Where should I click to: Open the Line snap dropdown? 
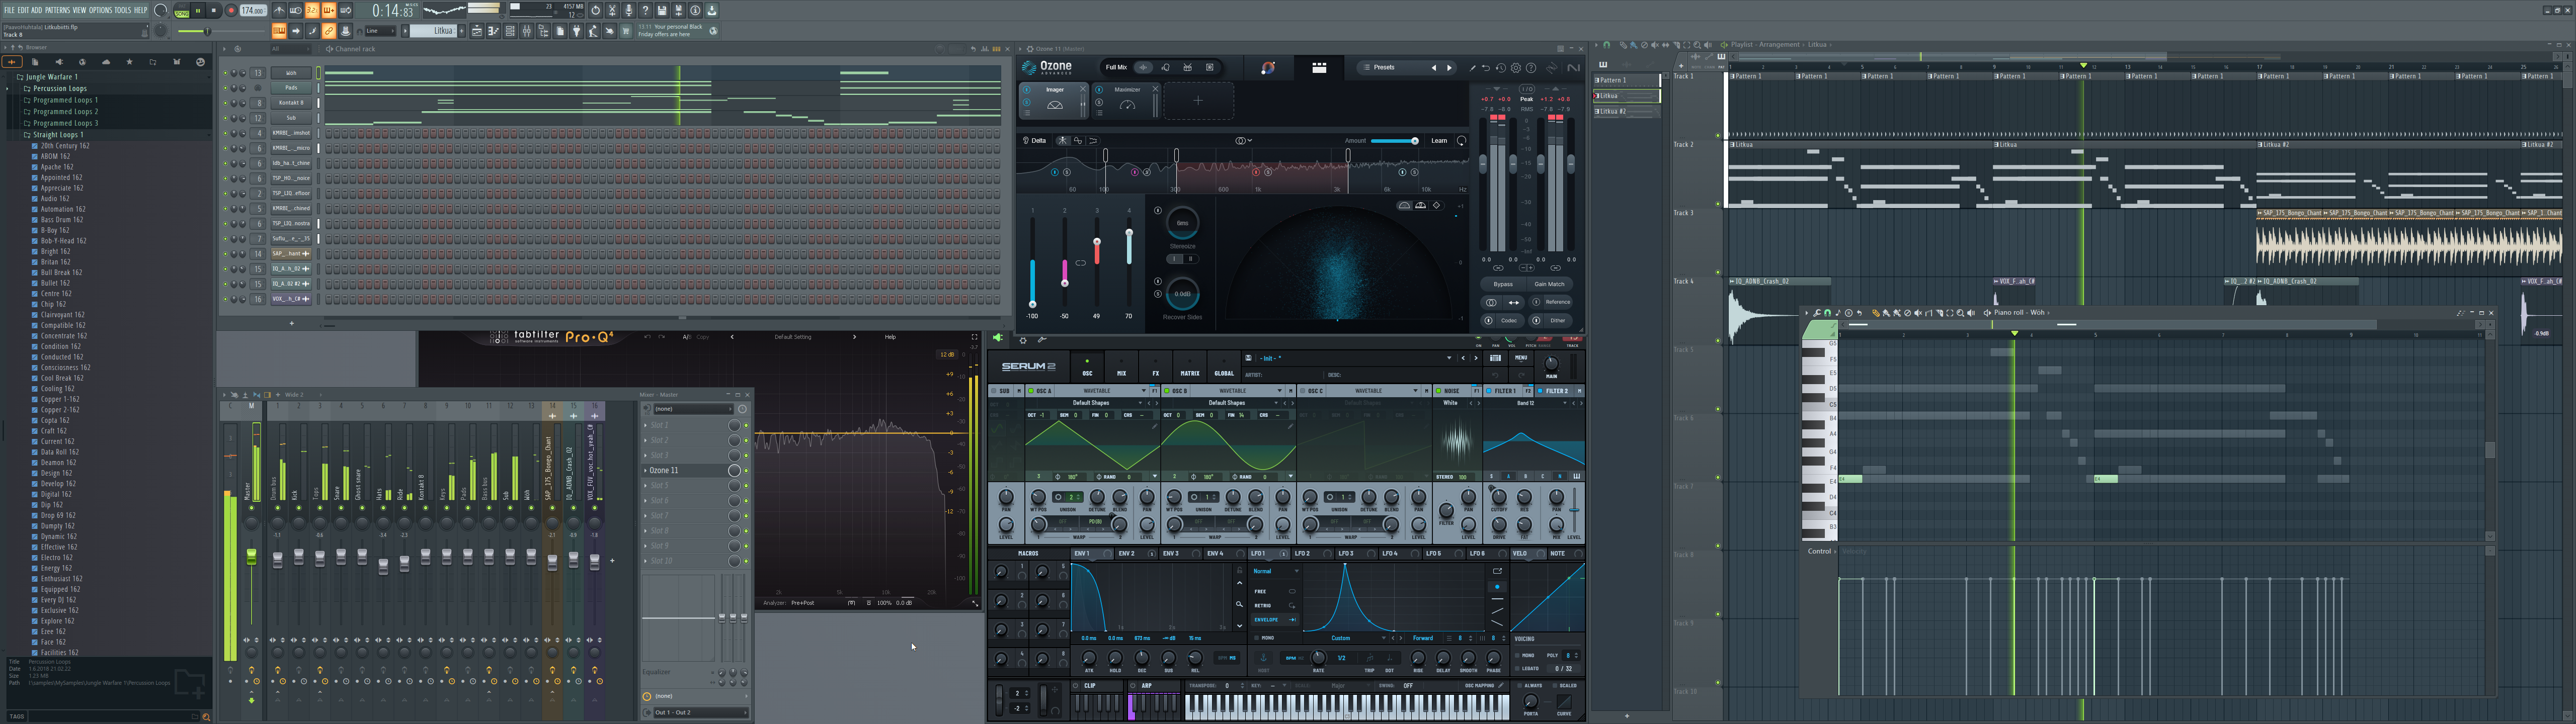[380, 31]
